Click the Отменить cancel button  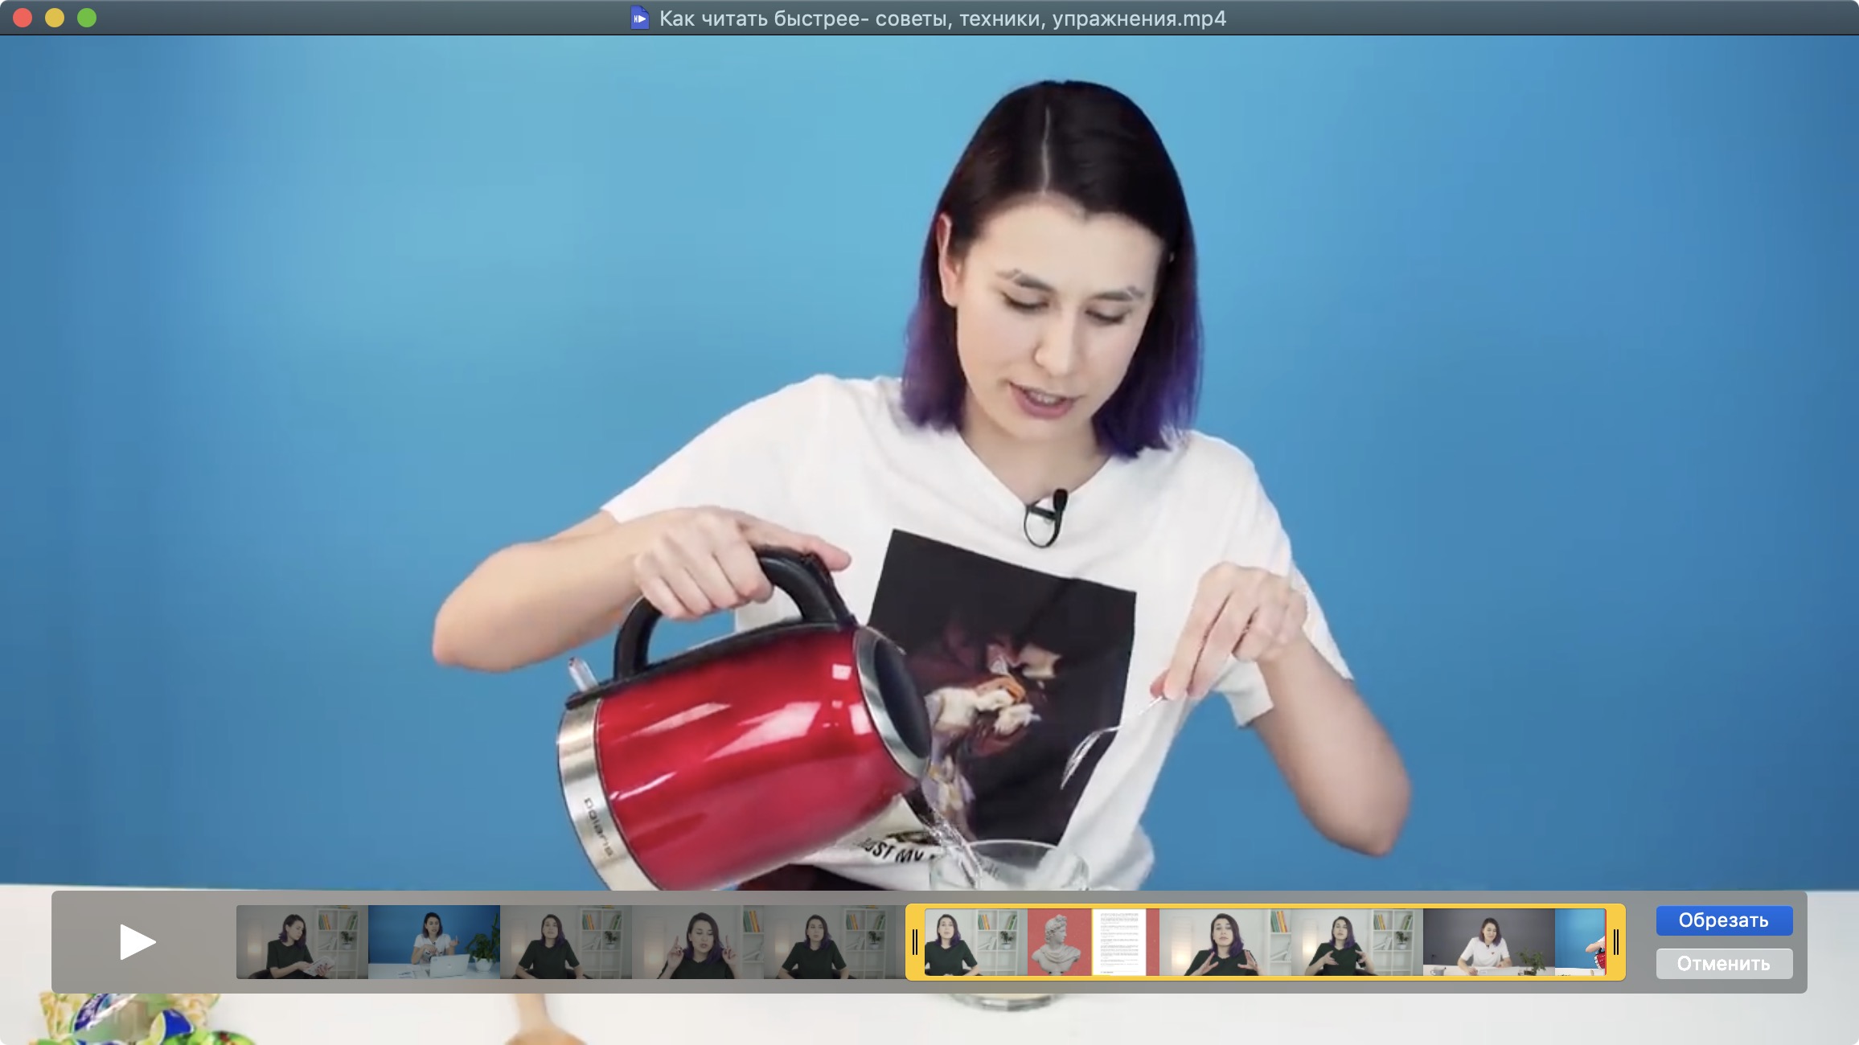point(1724,963)
